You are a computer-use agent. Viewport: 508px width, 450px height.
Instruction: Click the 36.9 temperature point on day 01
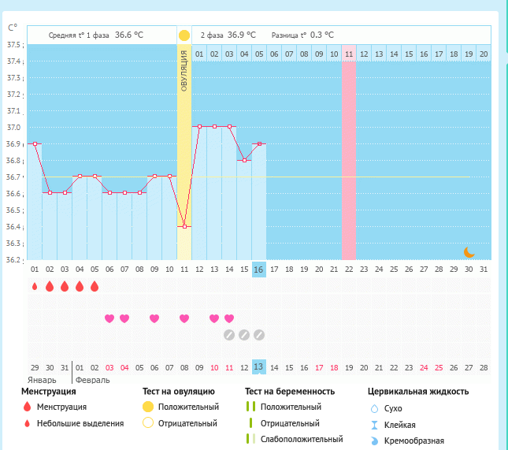pyautogui.click(x=35, y=143)
